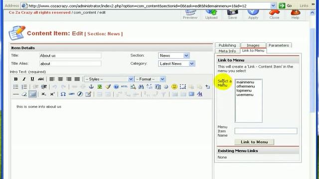The height and width of the screenshot is (179, 319).
Task: Insert a special character with the Omega icon
Action: click(x=63, y=94)
